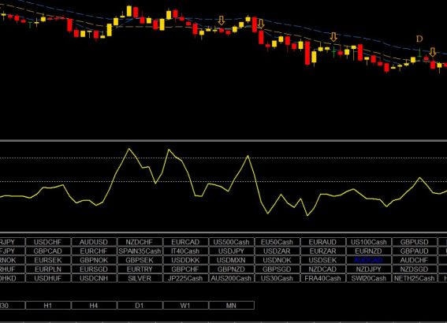
Task: Select the NZDJPY button
Action: tap(369, 269)
